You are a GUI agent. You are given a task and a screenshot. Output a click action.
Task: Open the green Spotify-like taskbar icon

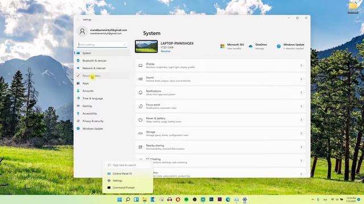(187, 199)
